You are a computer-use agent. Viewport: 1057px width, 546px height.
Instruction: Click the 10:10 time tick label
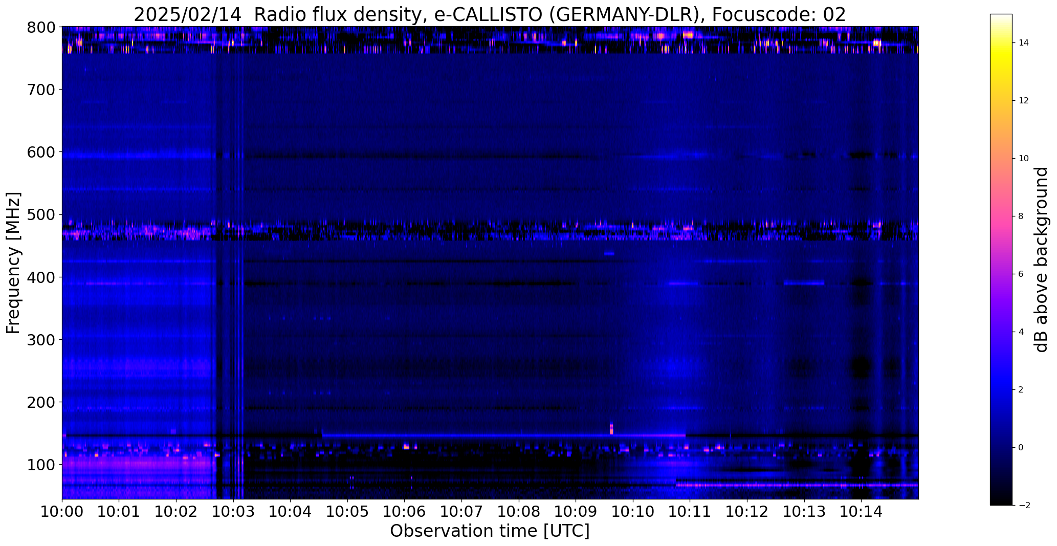[x=633, y=512]
